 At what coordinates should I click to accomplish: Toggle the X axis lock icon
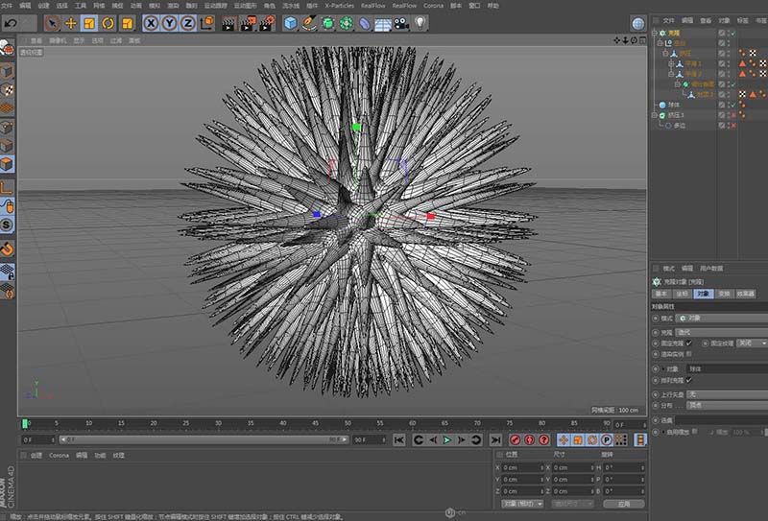(x=152, y=22)
